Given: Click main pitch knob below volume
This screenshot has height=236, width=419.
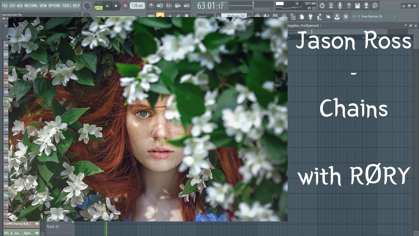Looking at the screenshot, I should (x=87, y=15).
